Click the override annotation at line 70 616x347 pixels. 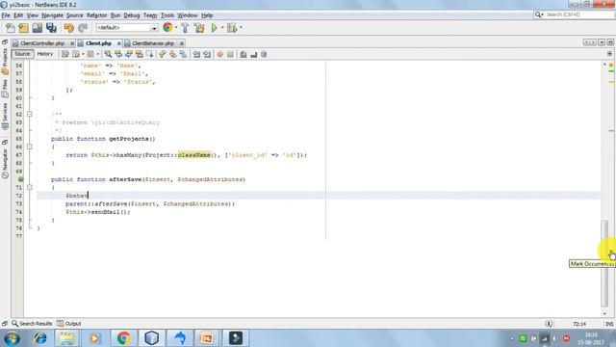pos(20,179)
